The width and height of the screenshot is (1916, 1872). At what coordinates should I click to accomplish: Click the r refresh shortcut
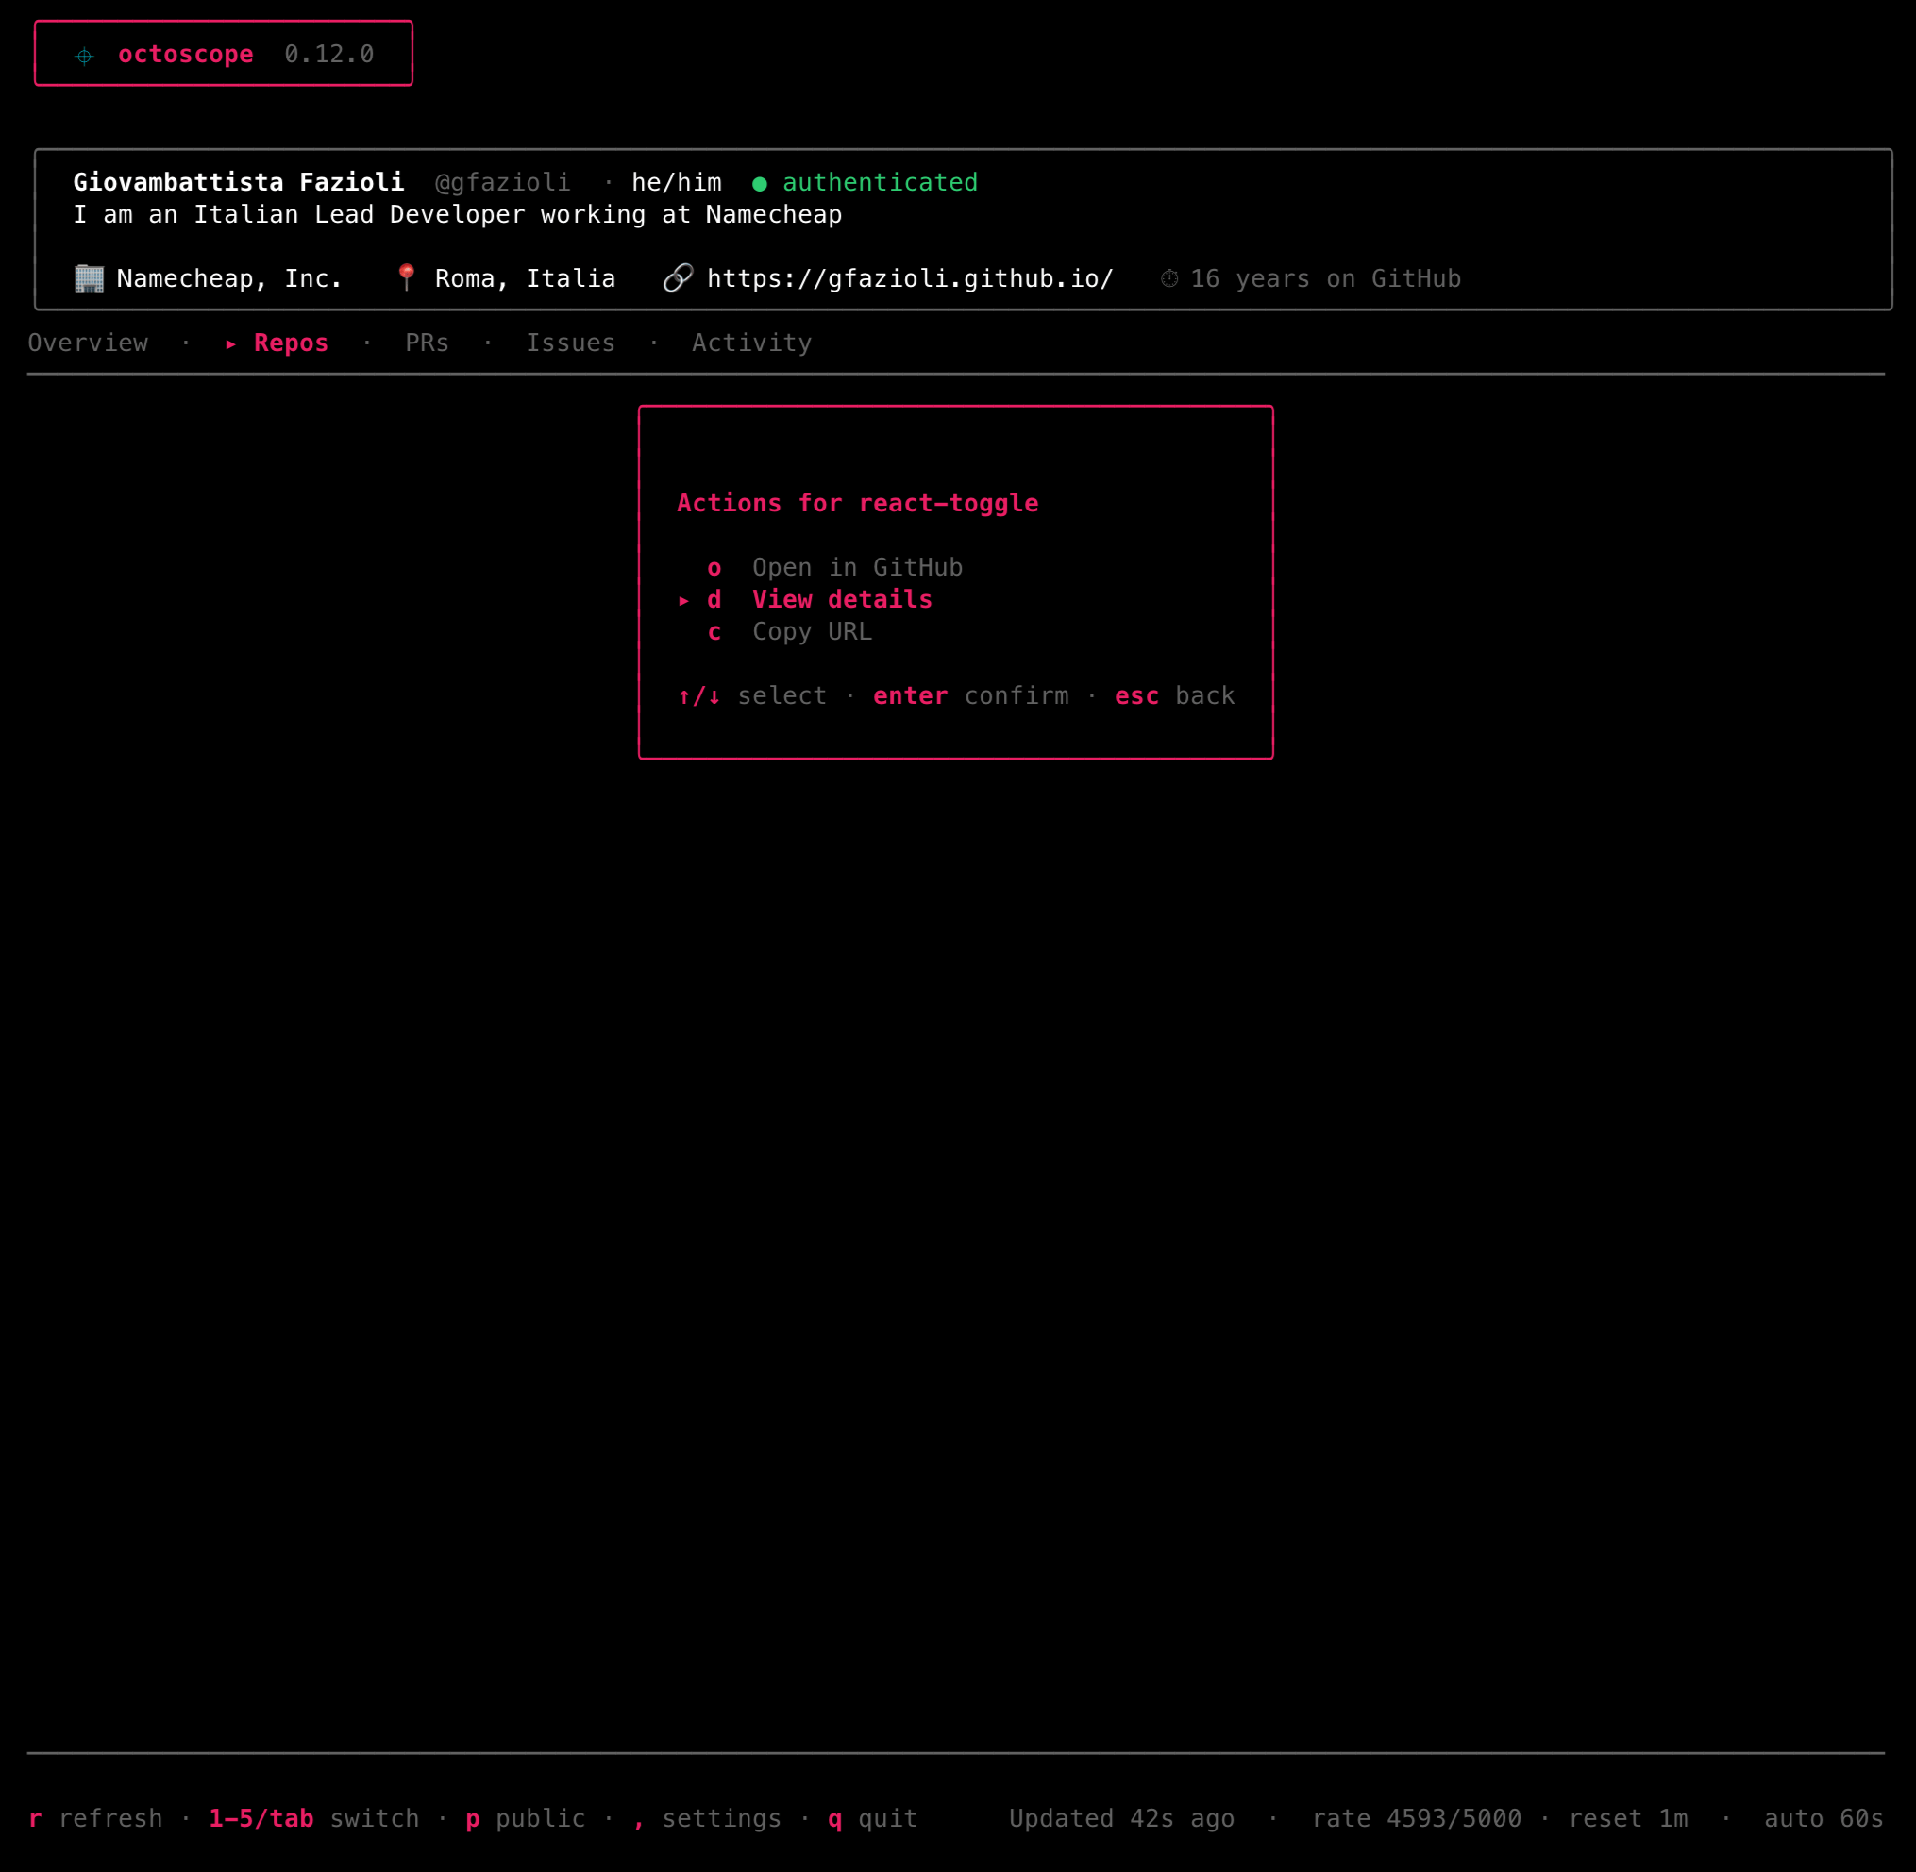(95, 1819)
